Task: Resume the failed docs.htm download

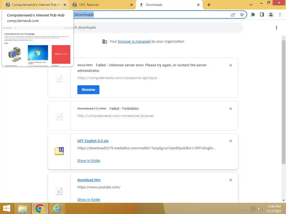Action: click(88, 90)
